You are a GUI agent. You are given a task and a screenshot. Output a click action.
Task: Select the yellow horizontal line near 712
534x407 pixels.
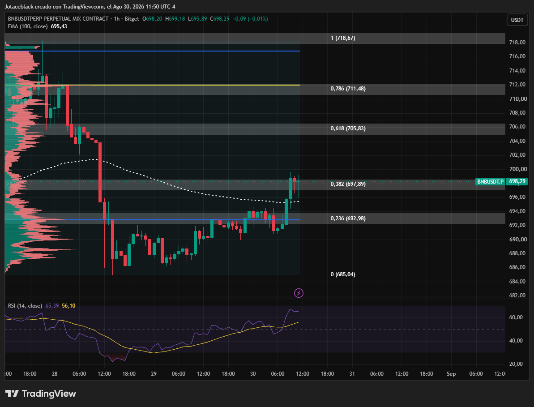(153, 85)
